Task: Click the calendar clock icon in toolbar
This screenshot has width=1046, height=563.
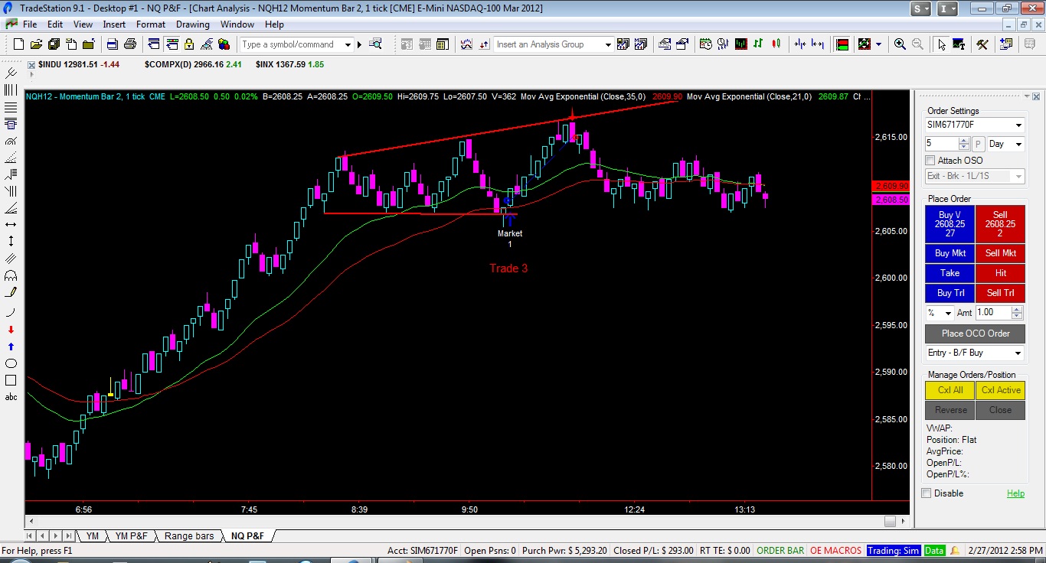Action: (x=706, y=44)
